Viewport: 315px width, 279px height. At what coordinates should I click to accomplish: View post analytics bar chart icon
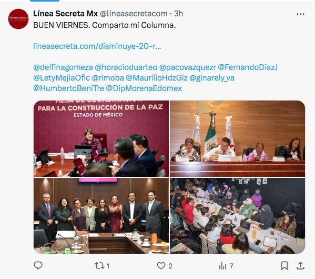pyautogui.click(x=222, y=266)
